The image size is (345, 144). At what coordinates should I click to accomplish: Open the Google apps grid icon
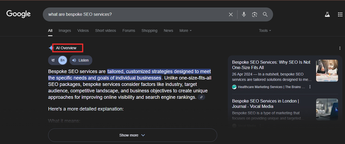[x=340, y=15]
